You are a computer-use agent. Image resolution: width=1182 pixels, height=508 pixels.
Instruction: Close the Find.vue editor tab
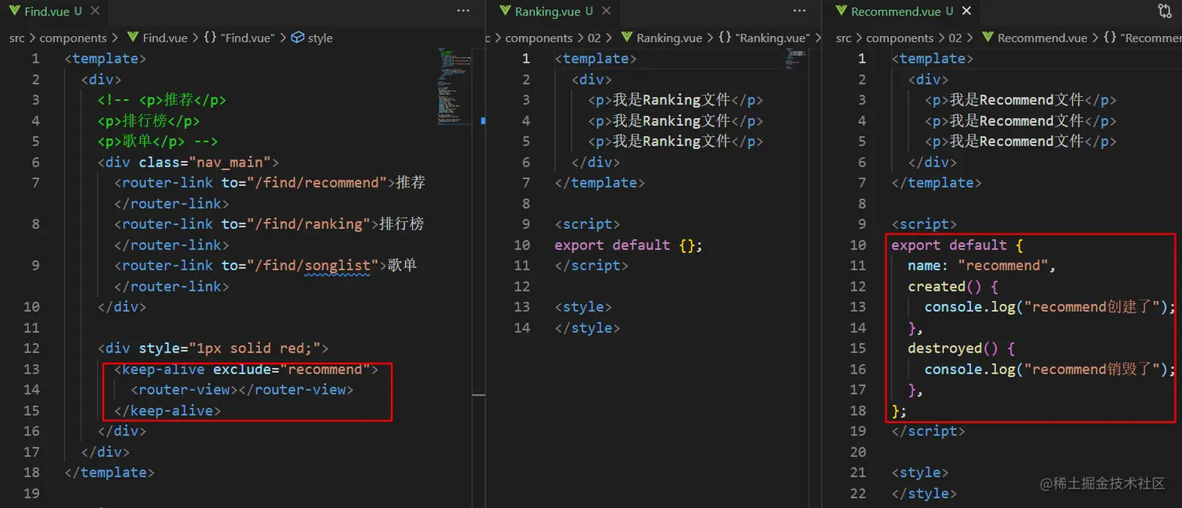[x=96, y=11]
